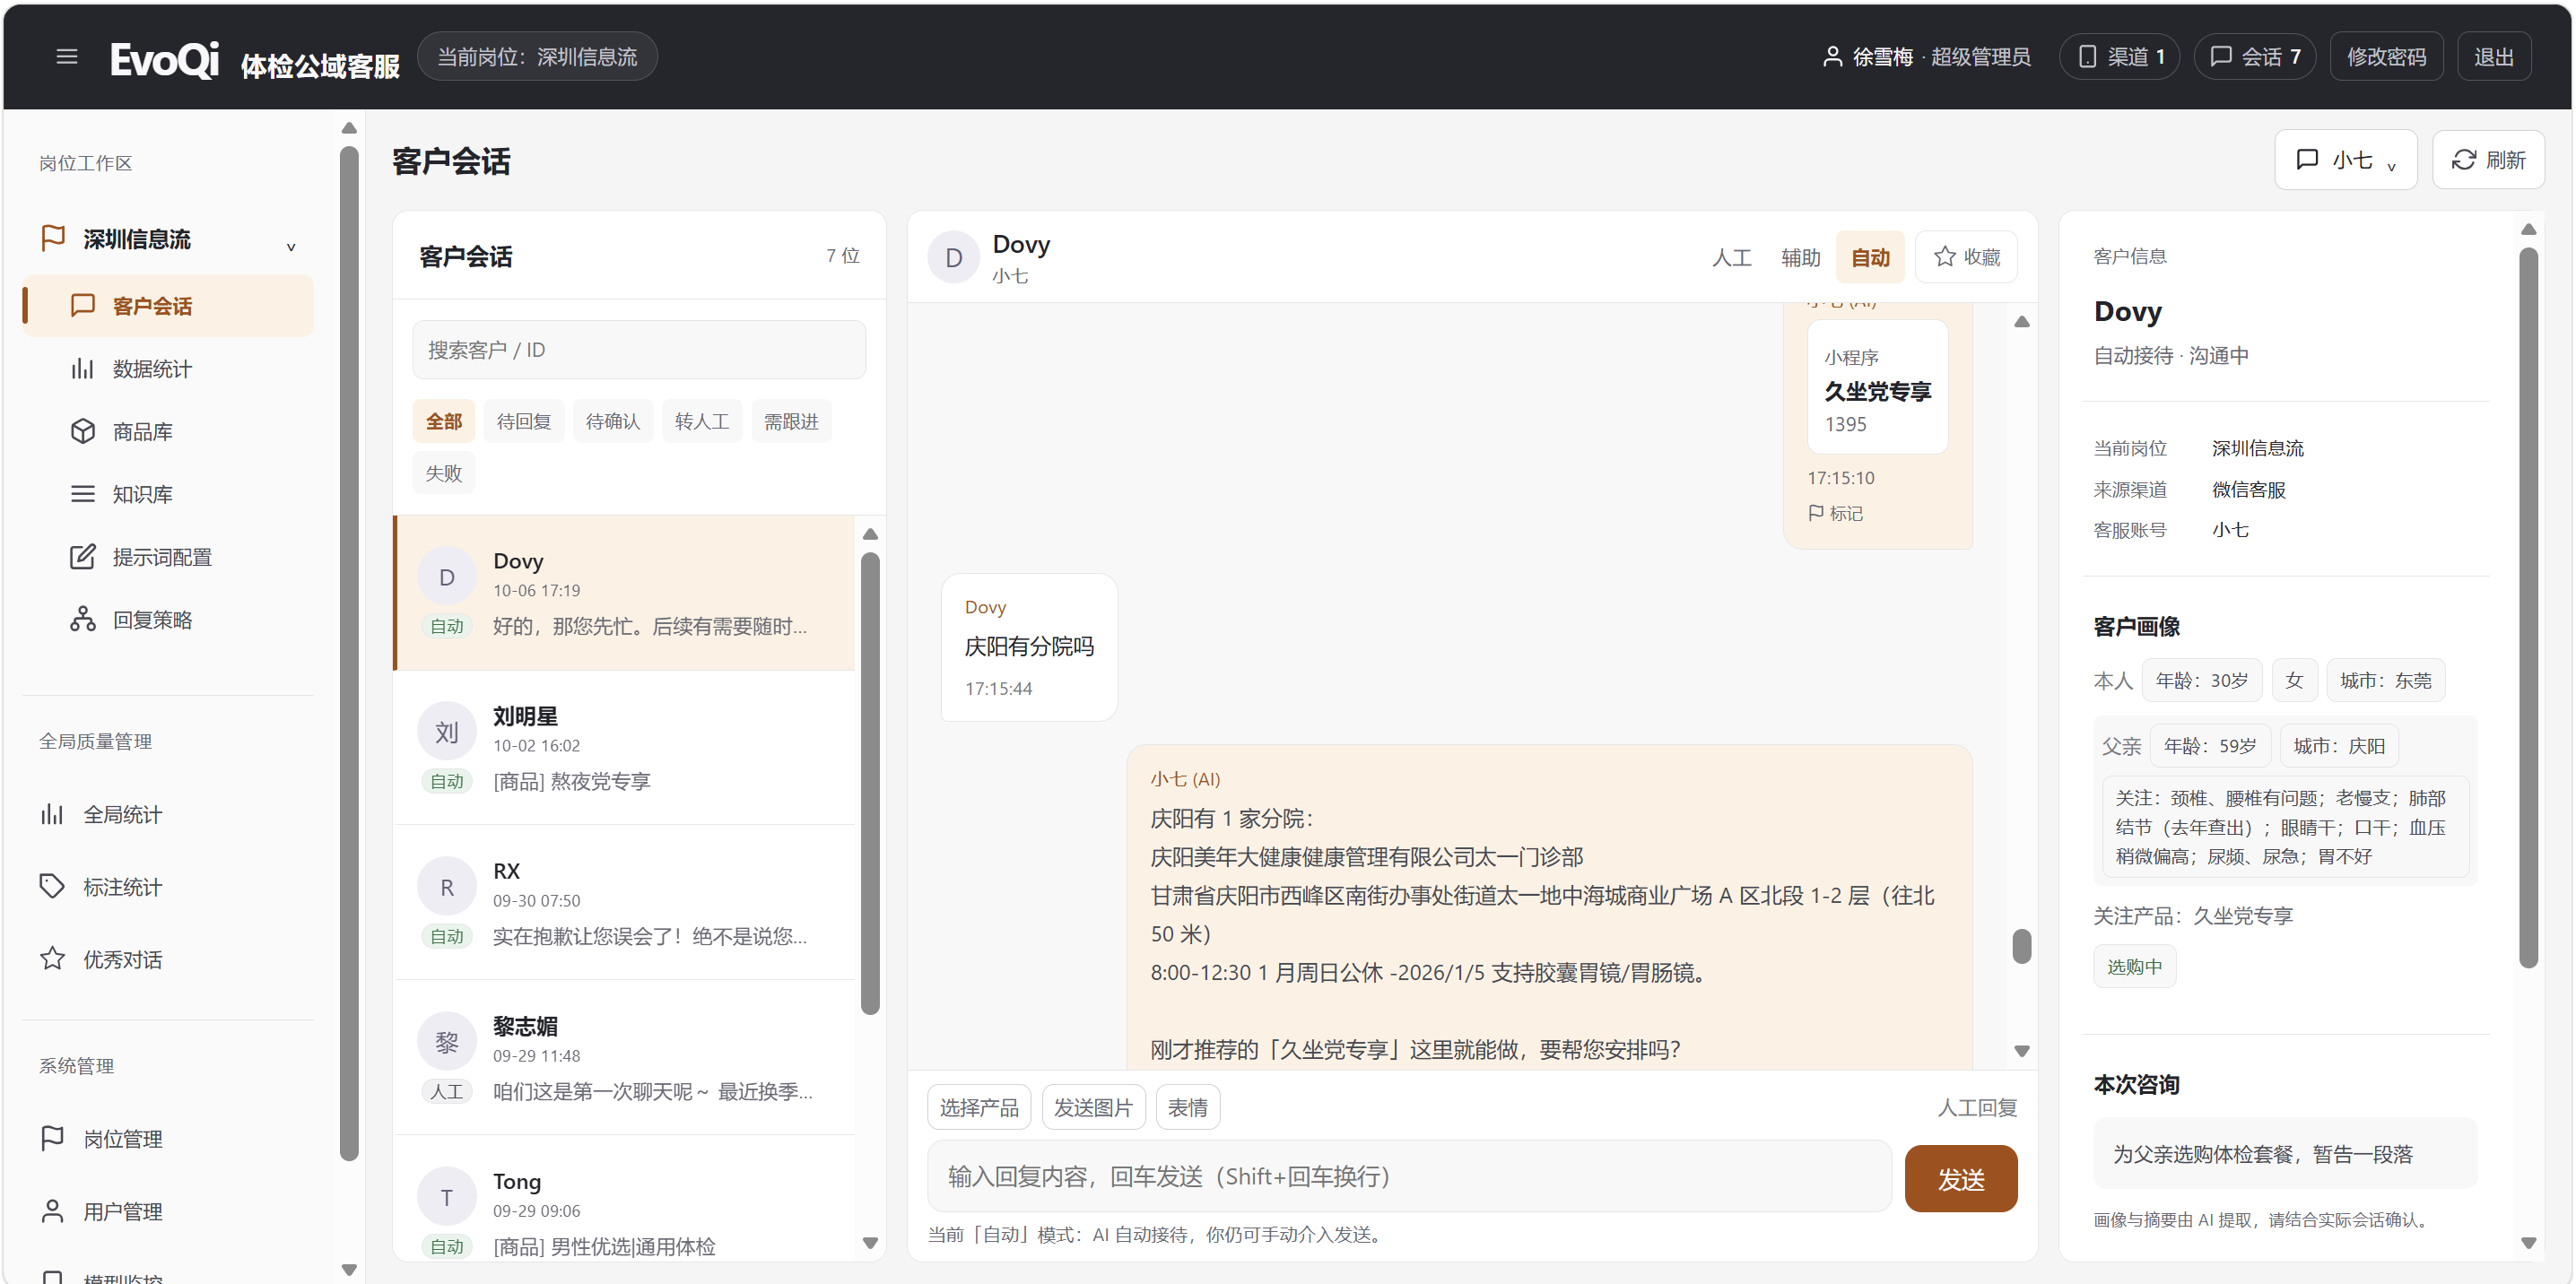Click the flag 标记 under message 17:15:10
Viewport: 2576px width, 1284px height.
tap(1834, 513)
